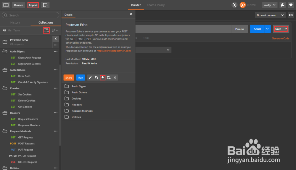Screen dimensions: 296x170
Task: Open the collection sort dropdown
Action: click(55, 30)
